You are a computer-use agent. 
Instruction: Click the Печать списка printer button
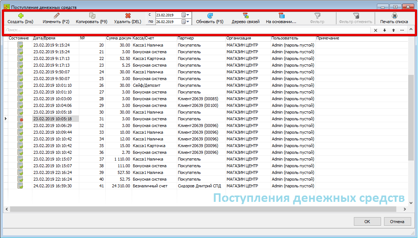394,19
